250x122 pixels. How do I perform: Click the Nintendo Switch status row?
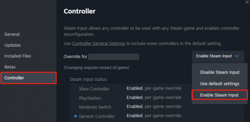(130, 107)
